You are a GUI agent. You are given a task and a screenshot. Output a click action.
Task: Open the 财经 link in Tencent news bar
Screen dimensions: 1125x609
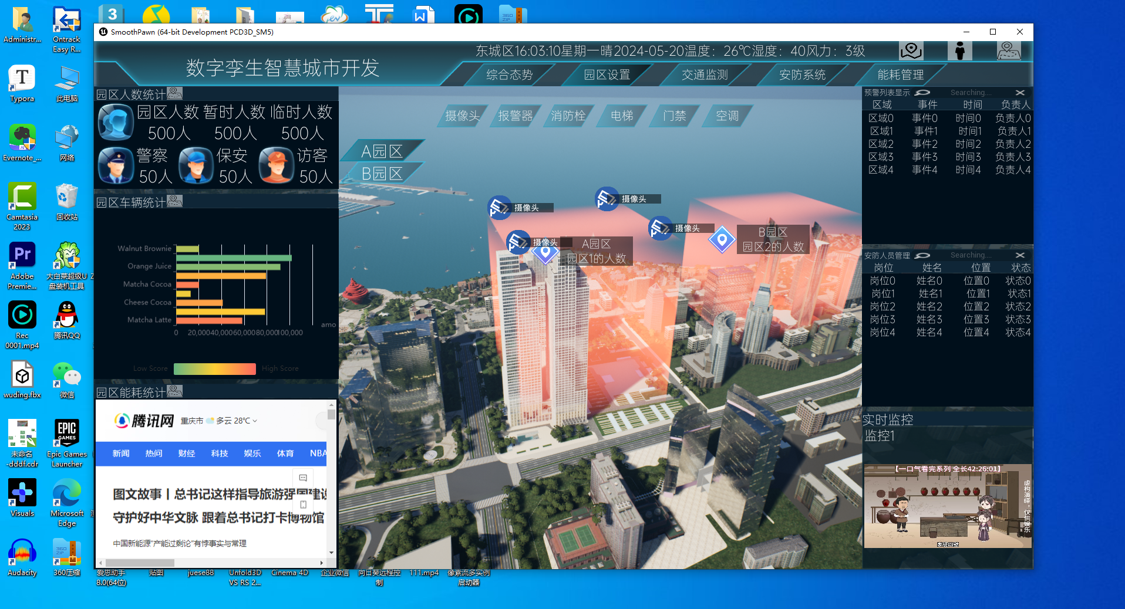pos(186,454)
